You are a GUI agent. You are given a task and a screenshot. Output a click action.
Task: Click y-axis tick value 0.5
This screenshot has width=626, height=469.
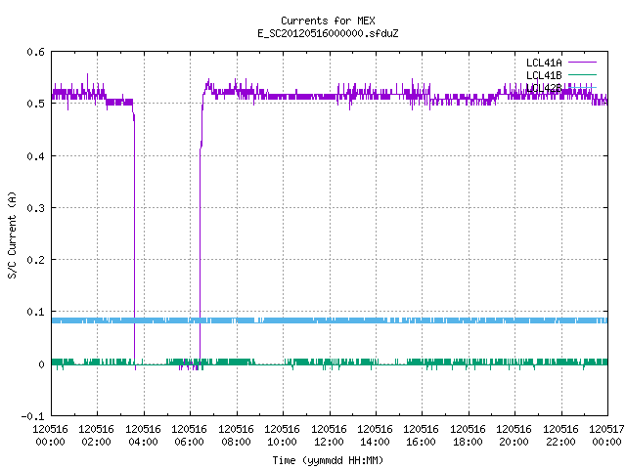tap(35, 104)
